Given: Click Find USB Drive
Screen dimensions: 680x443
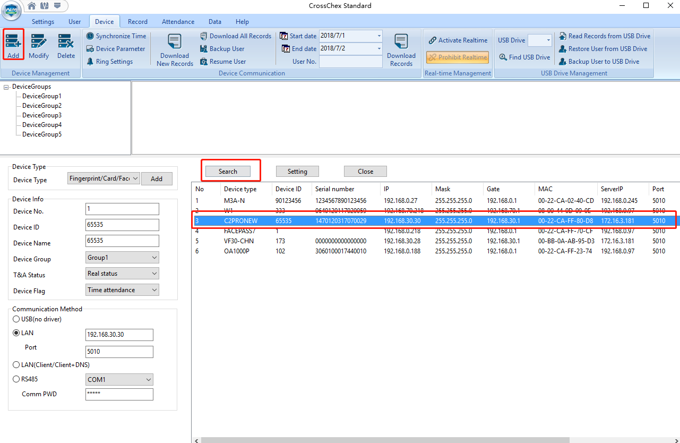Looking at the screenshot, I should (x=524, y=57).
